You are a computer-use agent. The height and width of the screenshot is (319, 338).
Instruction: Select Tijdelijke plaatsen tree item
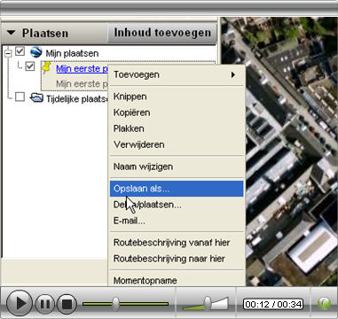coord(76,98)
